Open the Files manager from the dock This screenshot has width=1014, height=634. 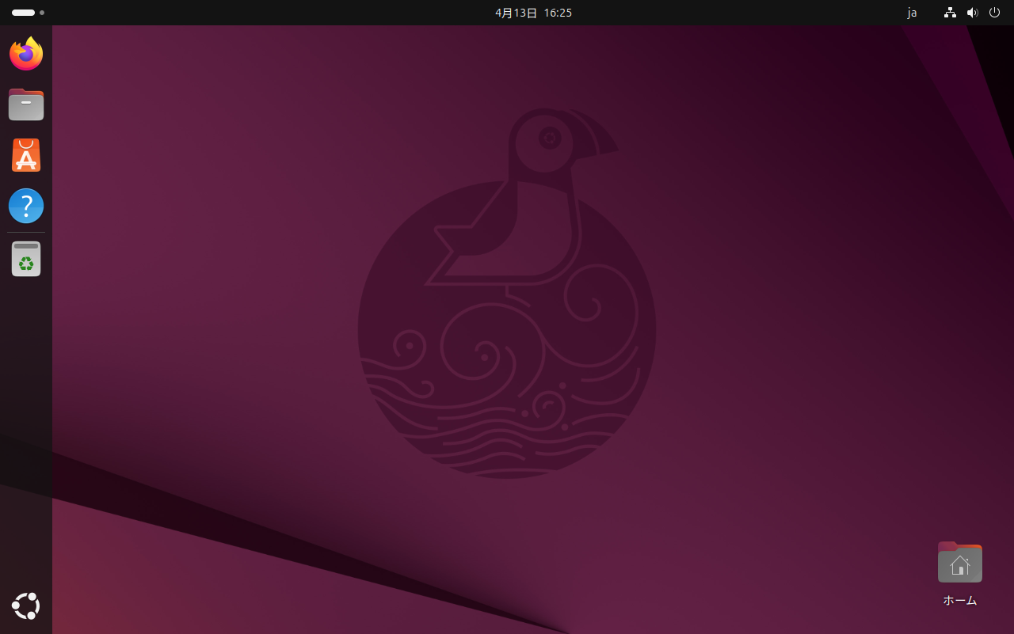click(26, 104)
